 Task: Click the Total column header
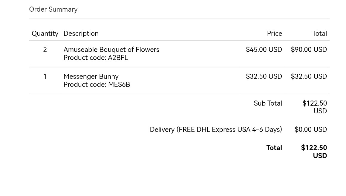coord(319,33)
